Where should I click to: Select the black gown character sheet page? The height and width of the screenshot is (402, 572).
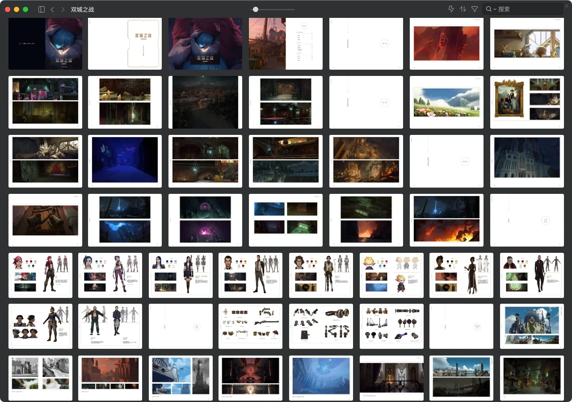click(461, 276)
